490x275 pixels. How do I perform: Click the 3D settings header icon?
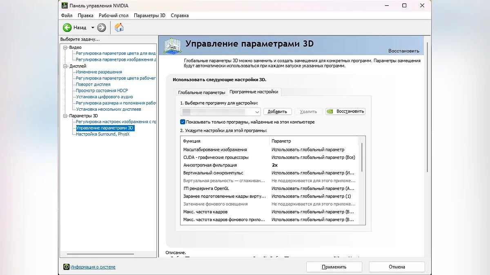click(172, 45)
